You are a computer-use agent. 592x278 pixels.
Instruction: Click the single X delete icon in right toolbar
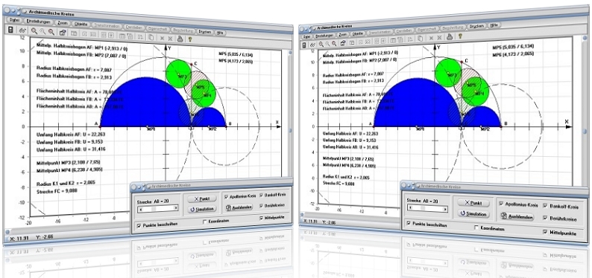tap(432, 38)
